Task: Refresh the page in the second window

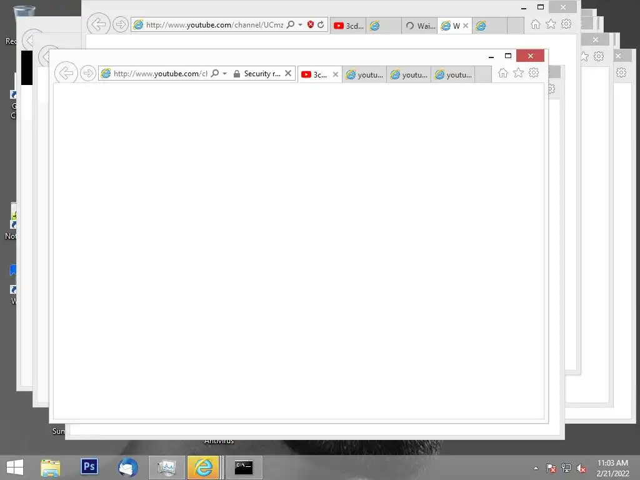Action: coord(321,24)
